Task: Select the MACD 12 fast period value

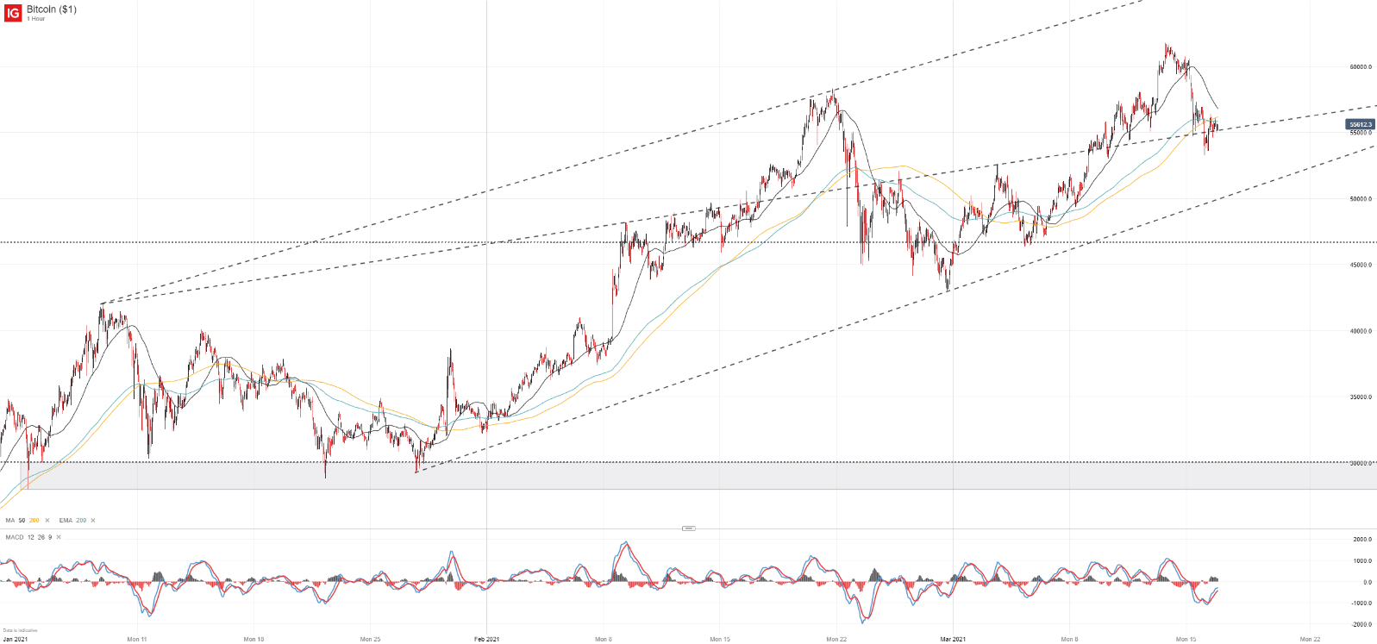Action: [30, 537]
